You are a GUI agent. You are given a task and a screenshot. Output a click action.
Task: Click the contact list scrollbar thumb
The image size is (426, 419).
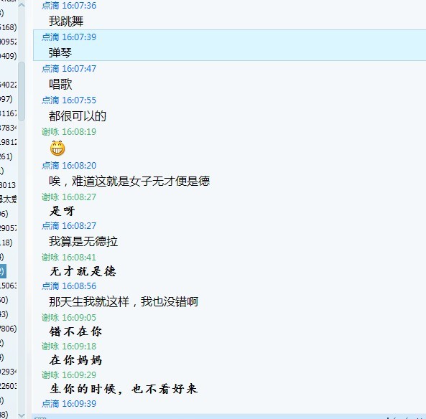[x=22, y=91]
